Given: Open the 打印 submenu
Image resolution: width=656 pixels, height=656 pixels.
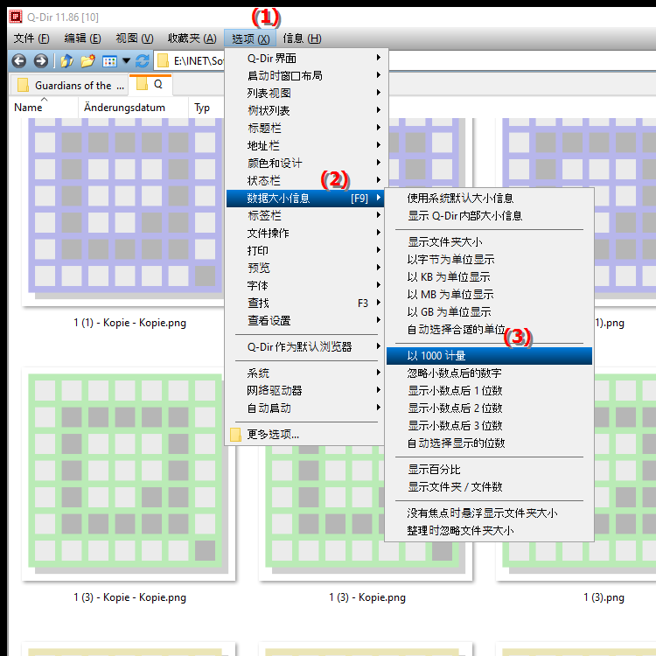Looking at the screenshot, I should 305,251.
